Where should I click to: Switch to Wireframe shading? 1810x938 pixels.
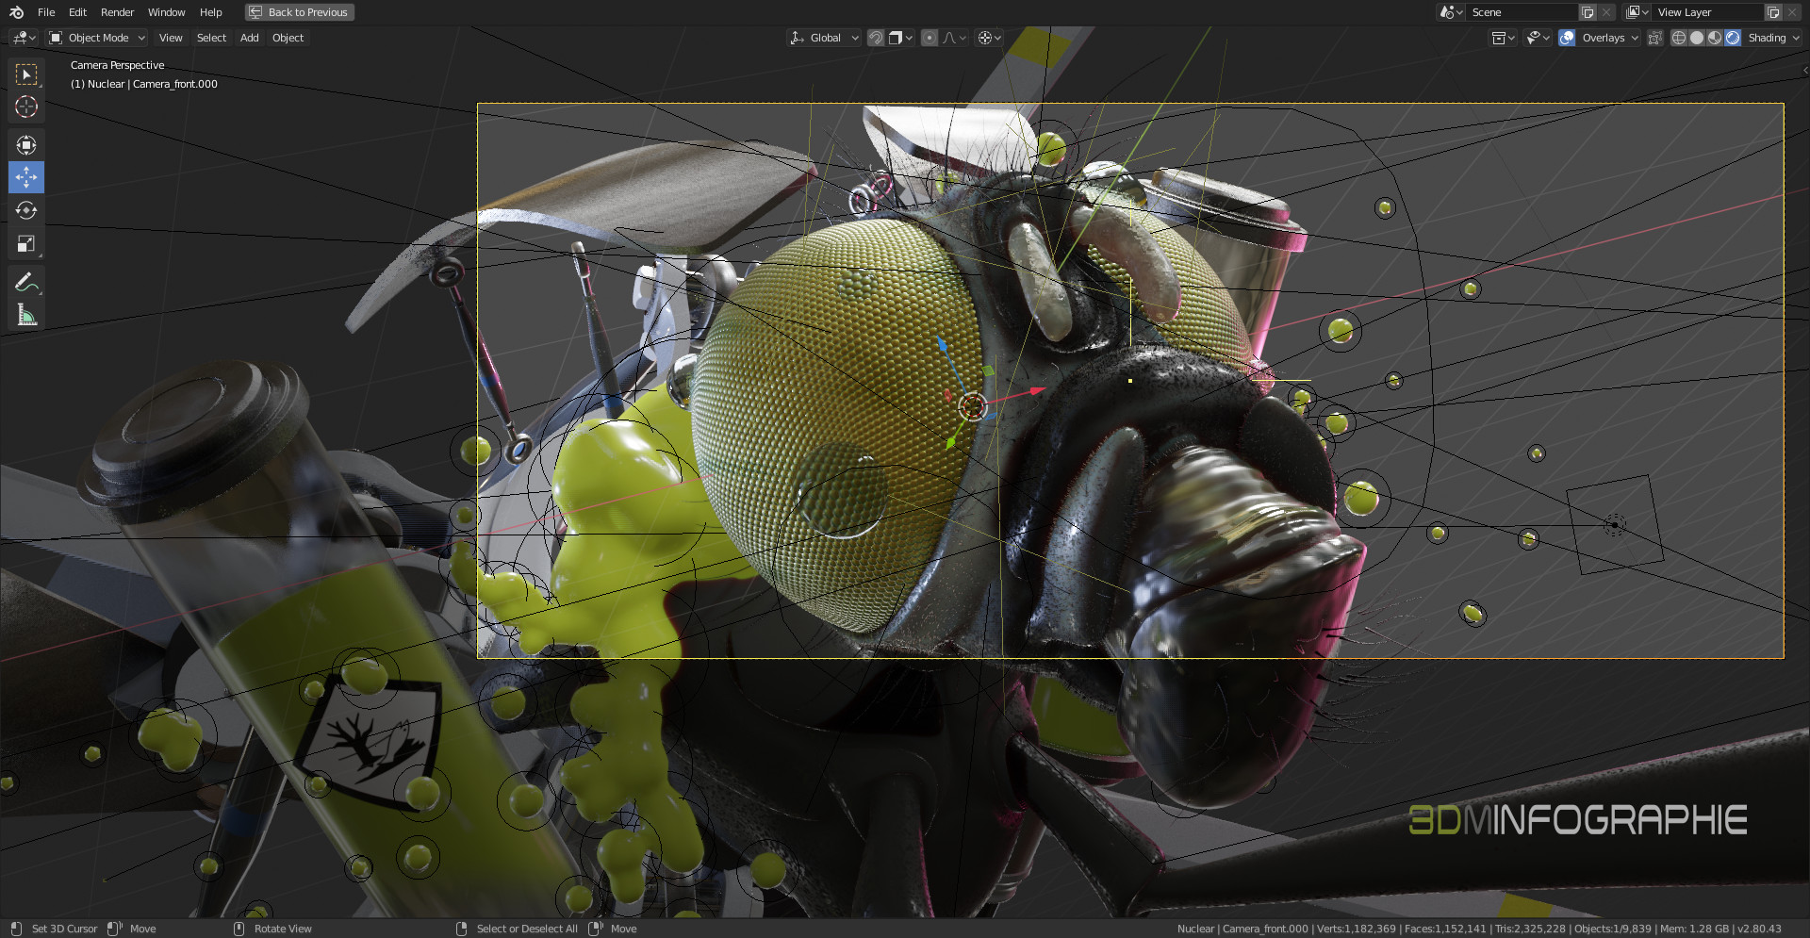pyautogui.click(x=1679, y=38)
